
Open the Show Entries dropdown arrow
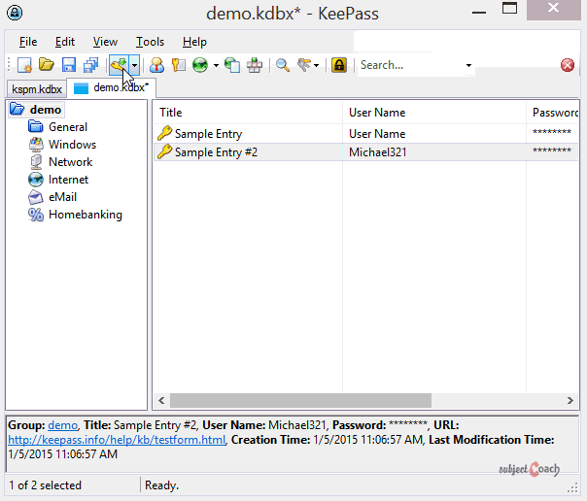pyautogui.click(x=316, y=65)
